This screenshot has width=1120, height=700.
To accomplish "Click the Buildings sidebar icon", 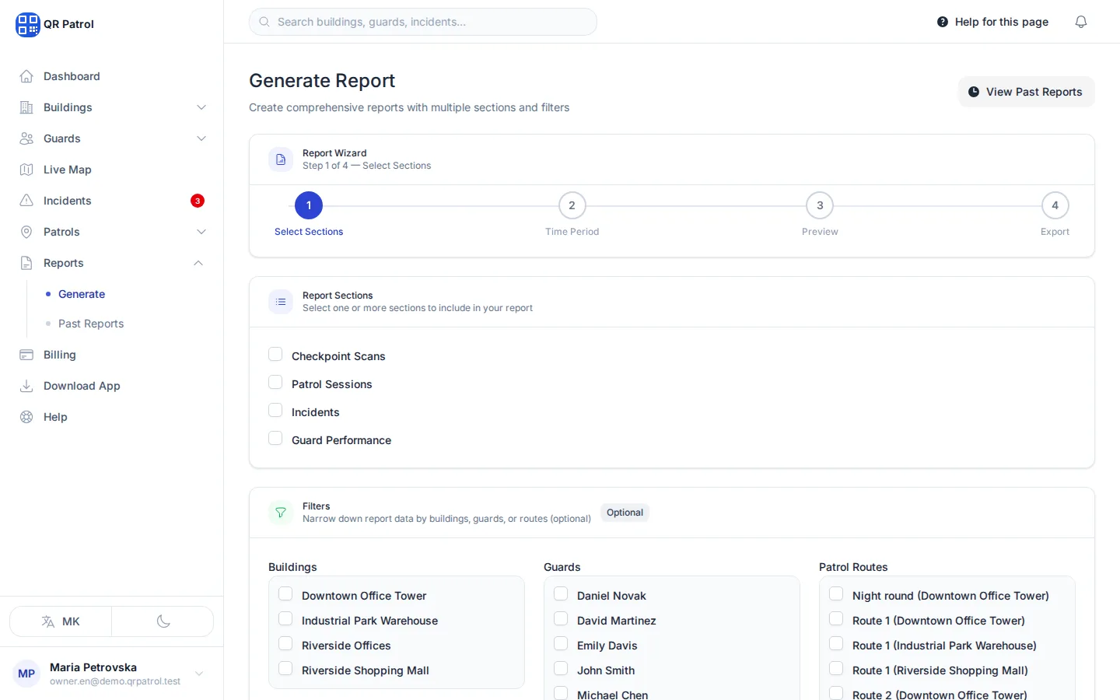I will tap(26, 107).
